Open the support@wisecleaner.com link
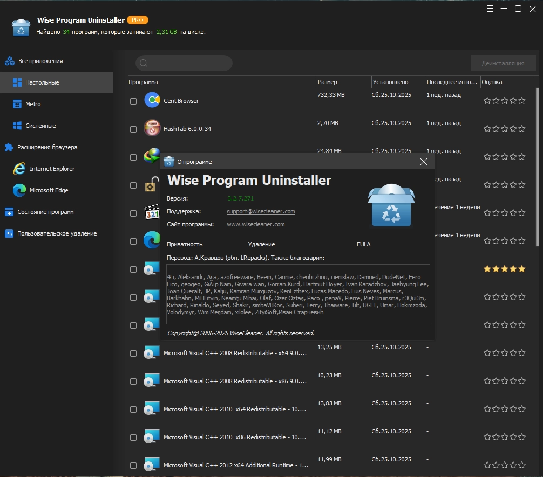543x477 pixels. (x=261, y=211)
